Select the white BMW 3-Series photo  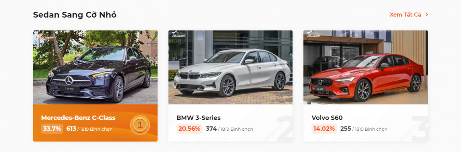coord(230,67)
